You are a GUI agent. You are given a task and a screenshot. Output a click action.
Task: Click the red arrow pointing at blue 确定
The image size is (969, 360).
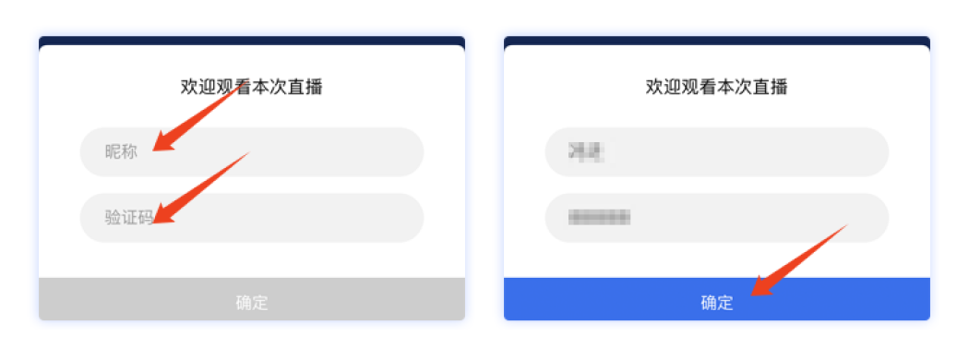800,261
